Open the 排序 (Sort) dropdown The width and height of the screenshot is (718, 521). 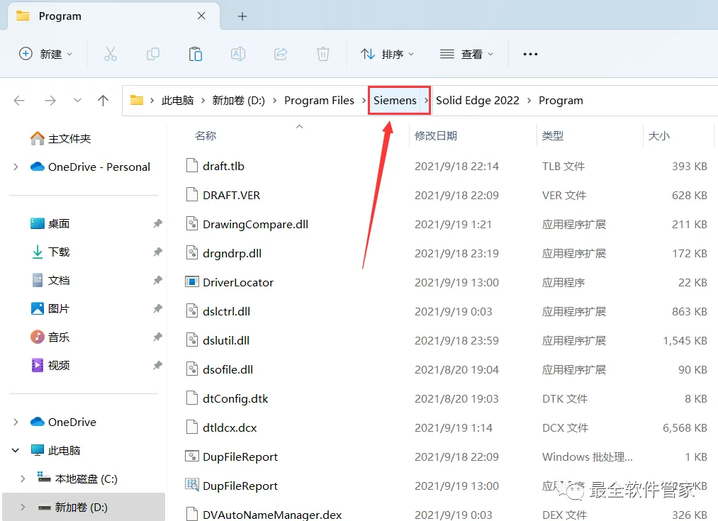(388, 54)
